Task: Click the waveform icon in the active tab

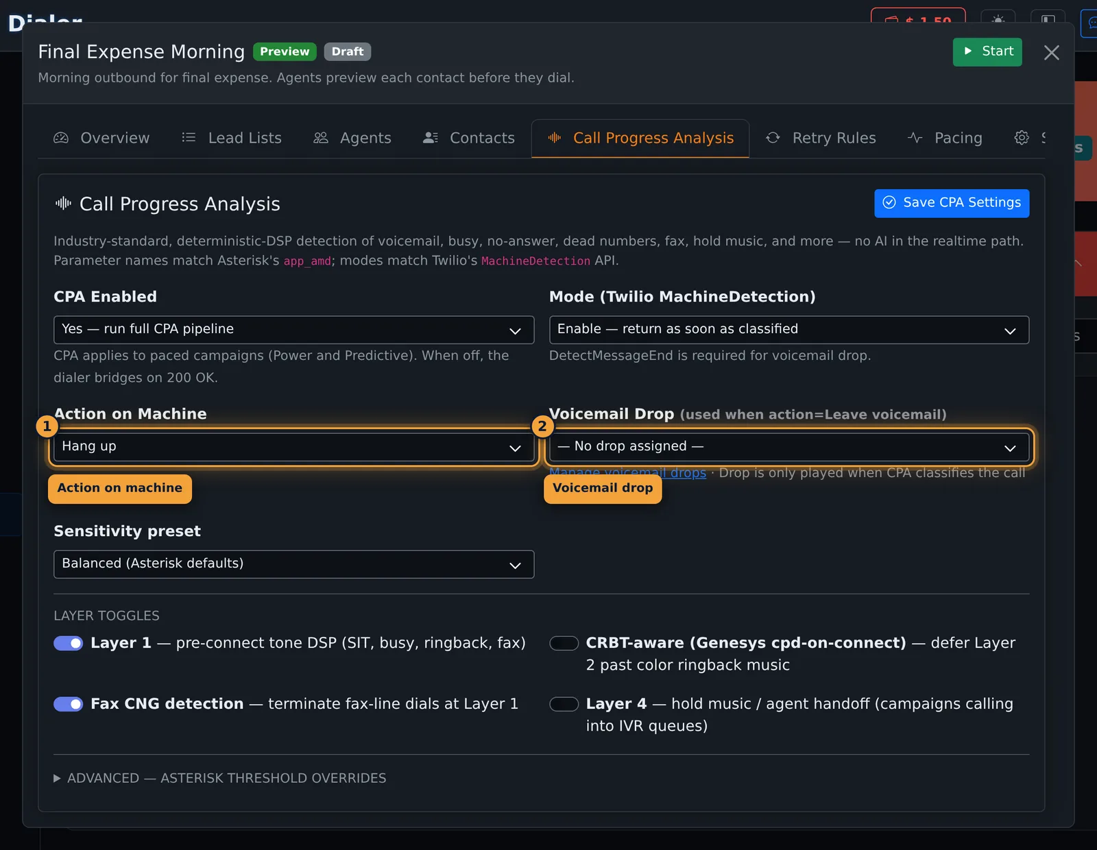Action: 555,138
